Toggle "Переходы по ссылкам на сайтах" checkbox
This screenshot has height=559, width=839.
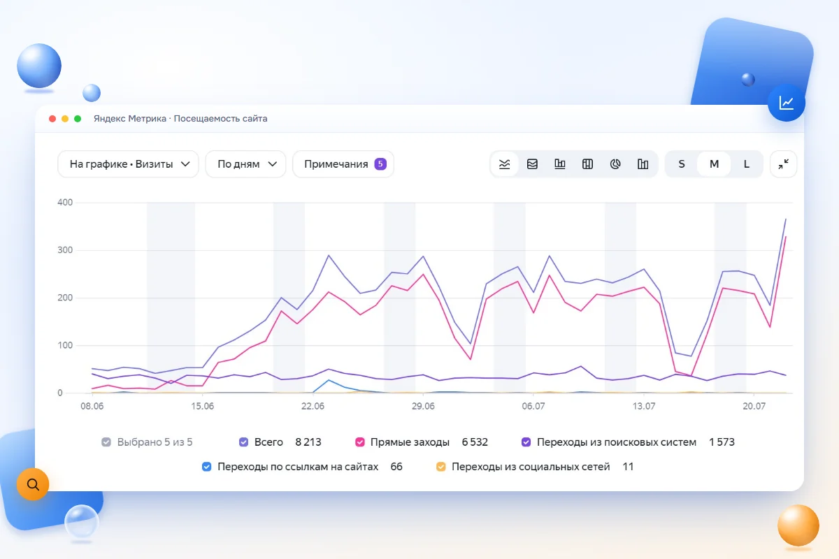click(206, 467)
